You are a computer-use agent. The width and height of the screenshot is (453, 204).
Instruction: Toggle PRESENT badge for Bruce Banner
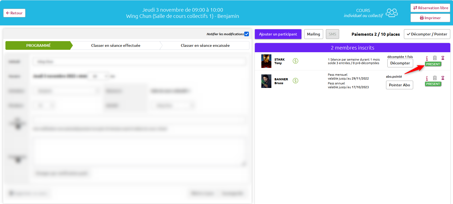(433, 84)
